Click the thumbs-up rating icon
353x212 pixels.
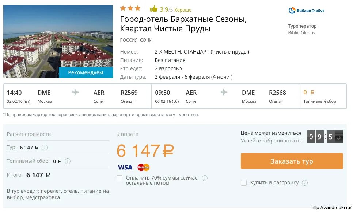pos(154,9)
